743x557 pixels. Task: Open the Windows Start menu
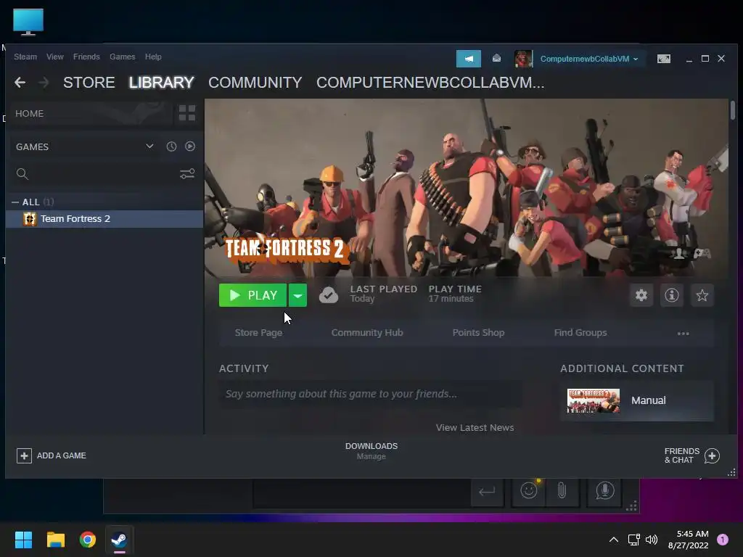23,540
